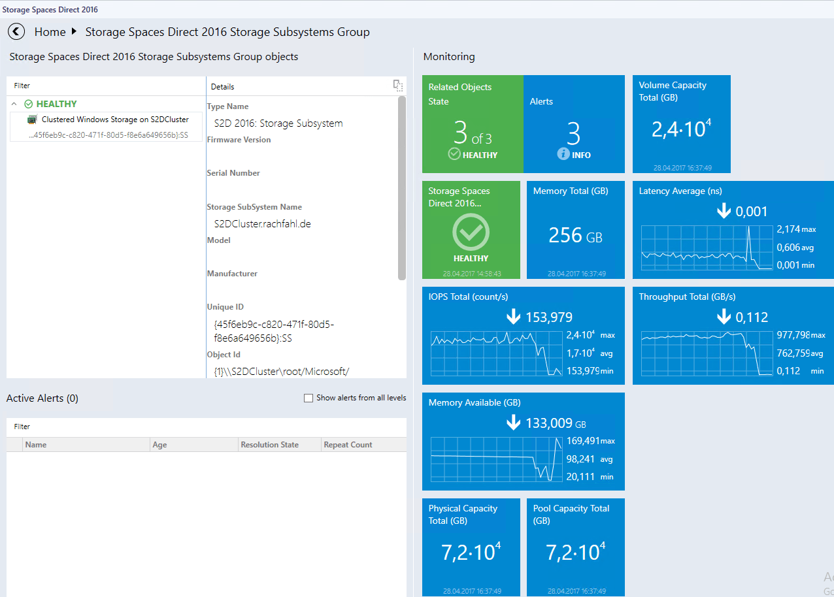Click the Filter field in Active Alerts

pos(207,427)
